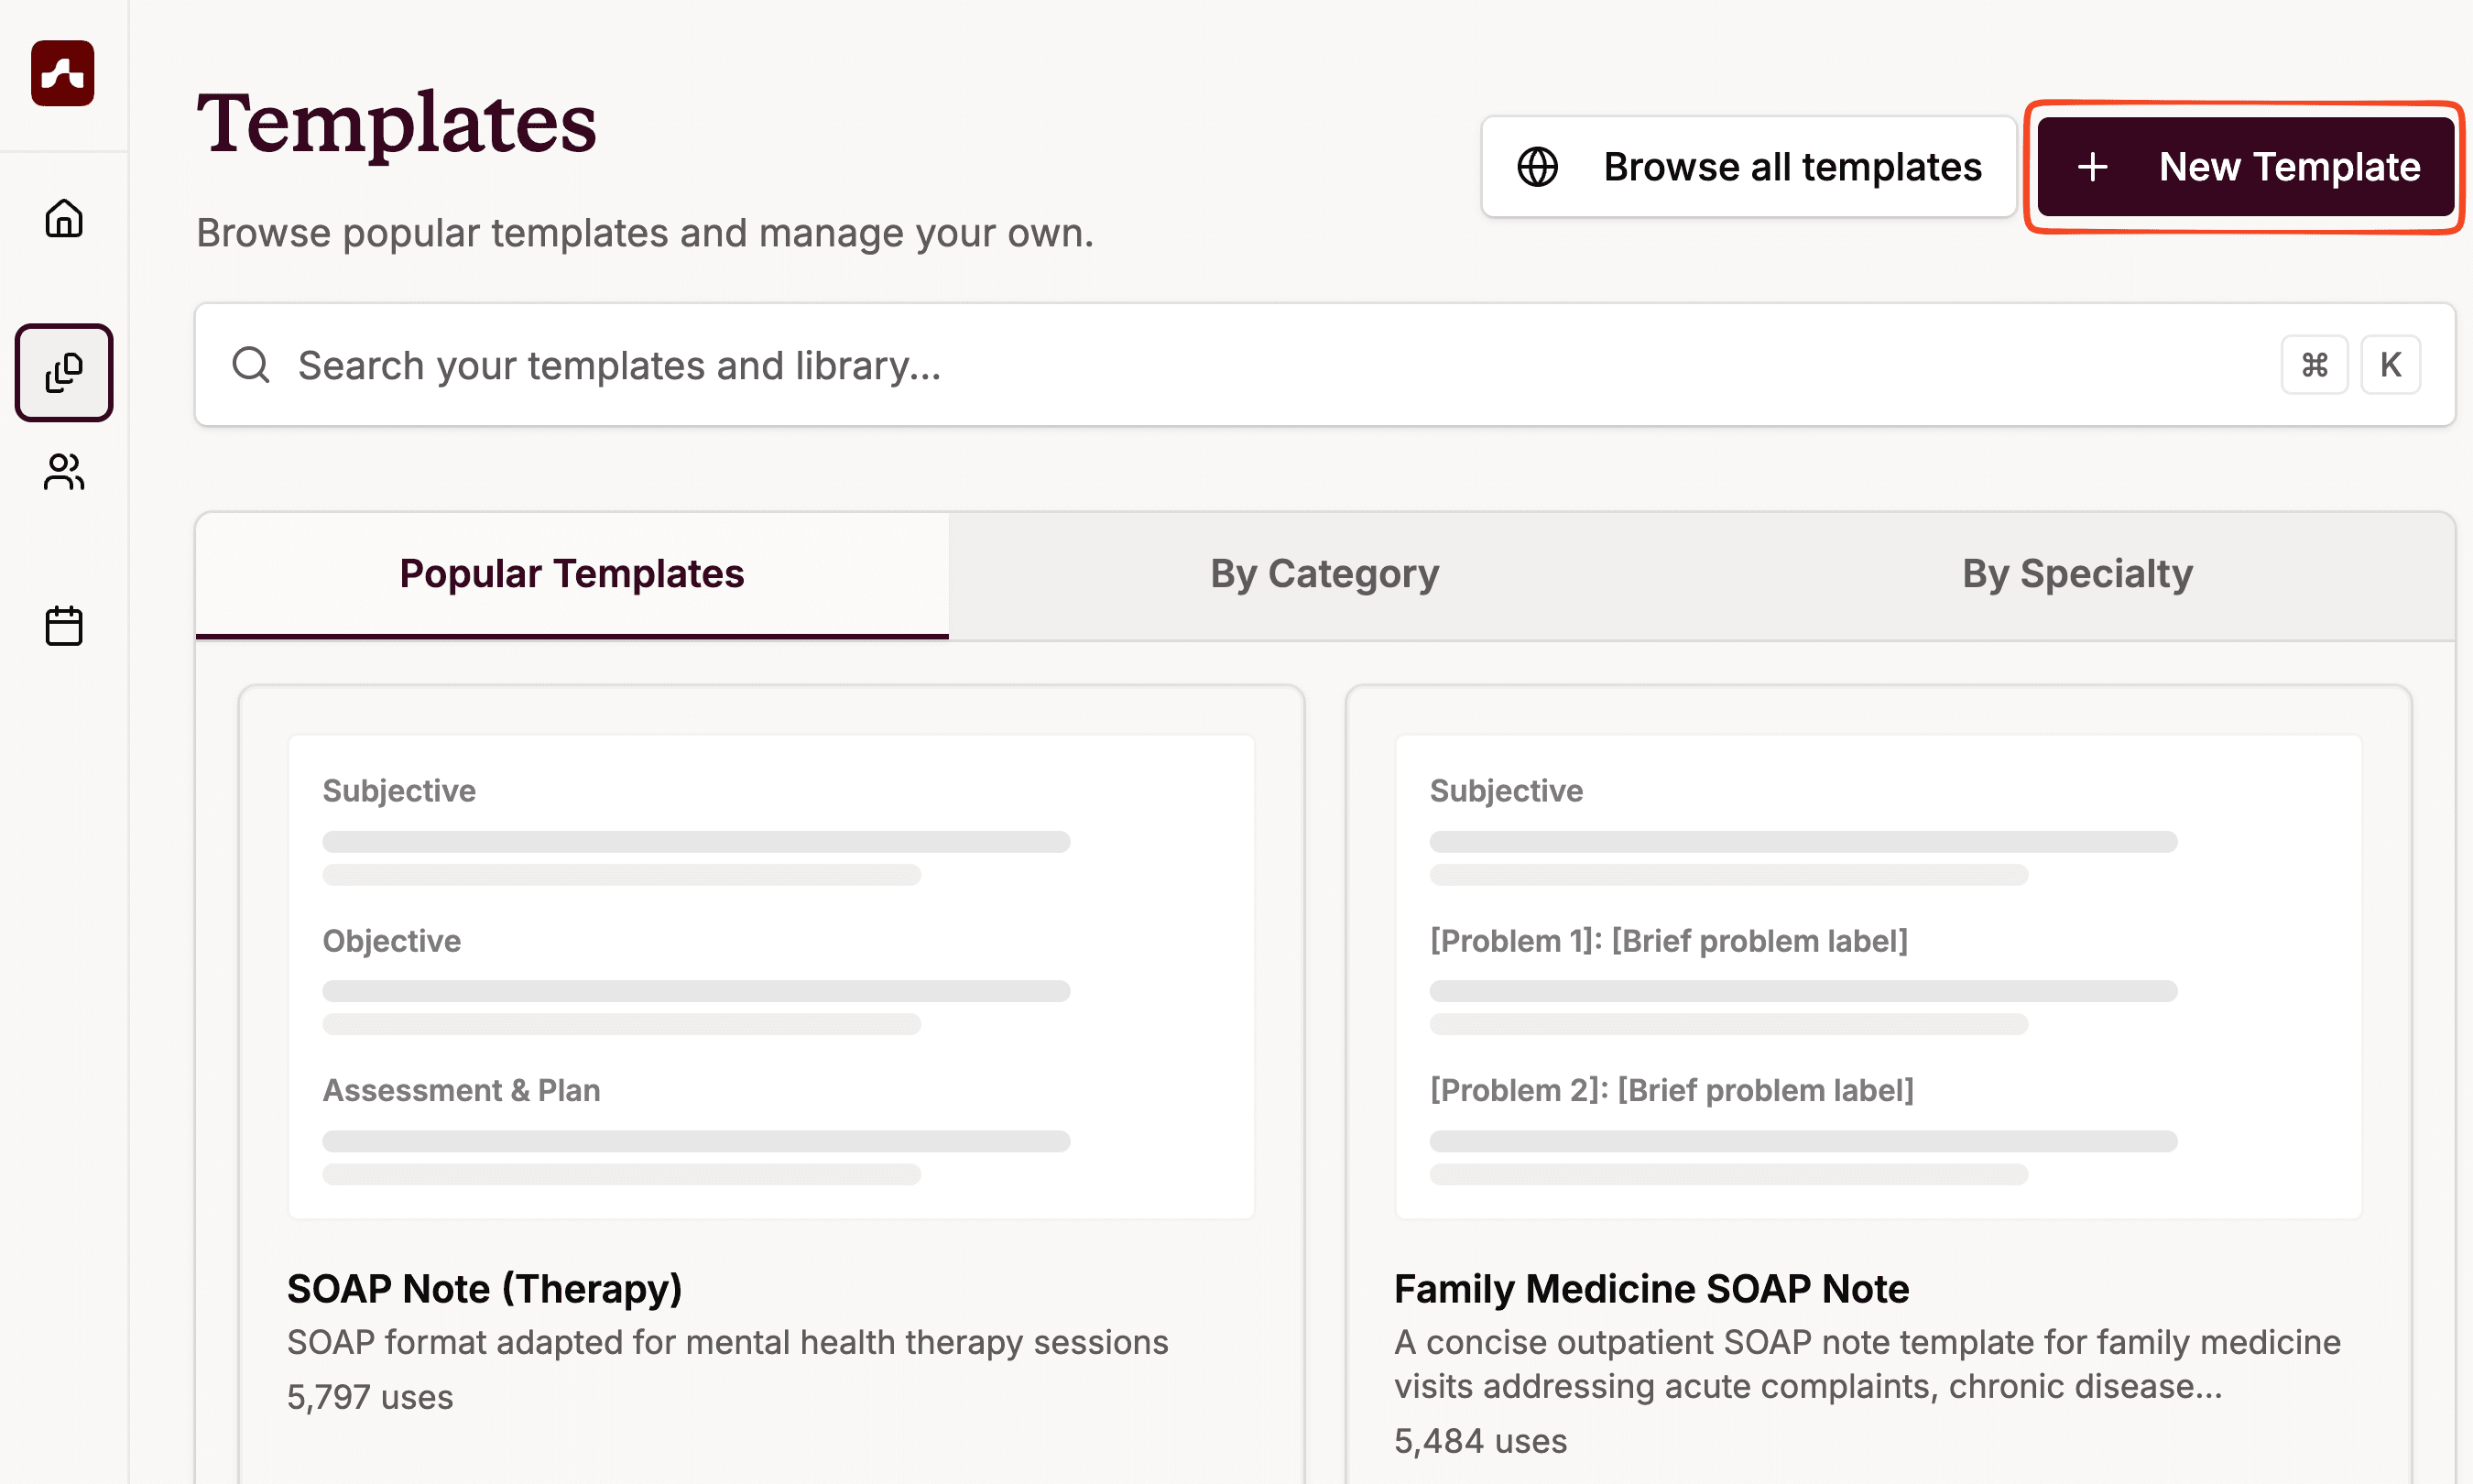Switch to the By Category tab
Screen dimensions: 2473x1484
coord(1324,574)
